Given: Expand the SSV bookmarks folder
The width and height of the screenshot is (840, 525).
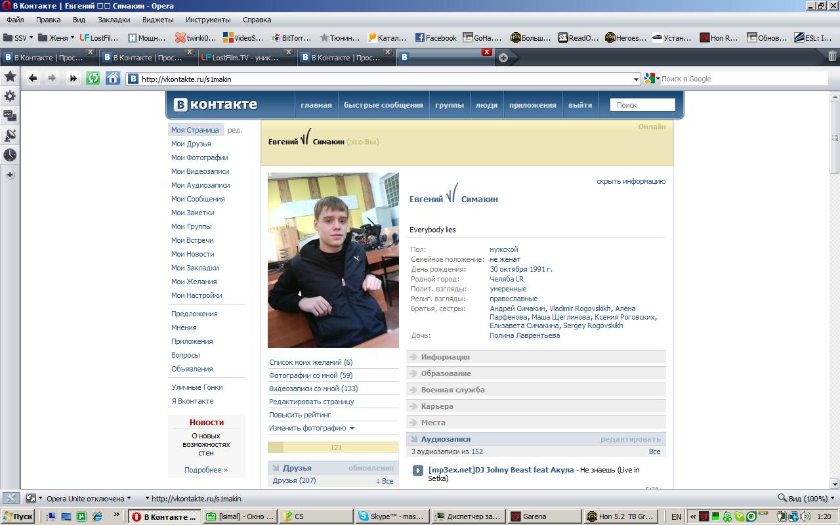Looking at the screenshot, I should pyautogui.click(x=18, y=38).
